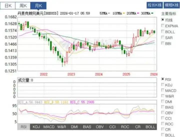The image size is (180, 137).
Task: Select the BOLL main indicator radio
Action: point(162,31)
